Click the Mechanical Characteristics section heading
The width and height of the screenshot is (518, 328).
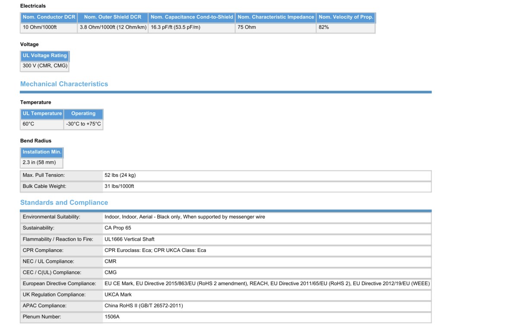[64, 84]
